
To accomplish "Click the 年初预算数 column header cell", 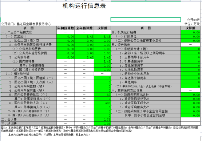I will click(66, 28).
